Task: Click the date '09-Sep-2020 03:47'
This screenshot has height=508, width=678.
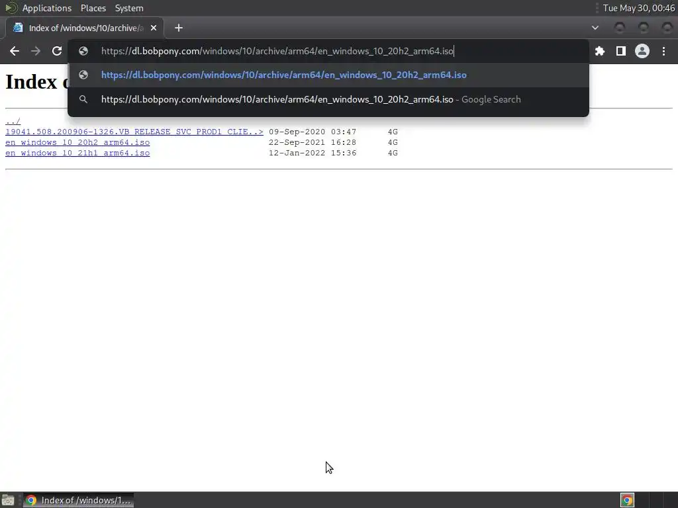Action: (313, 132)
